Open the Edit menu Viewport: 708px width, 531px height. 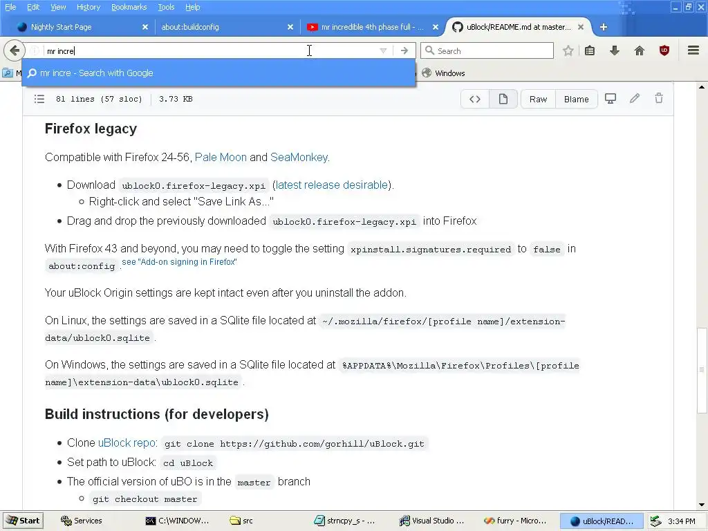click(x=33, y=7)
